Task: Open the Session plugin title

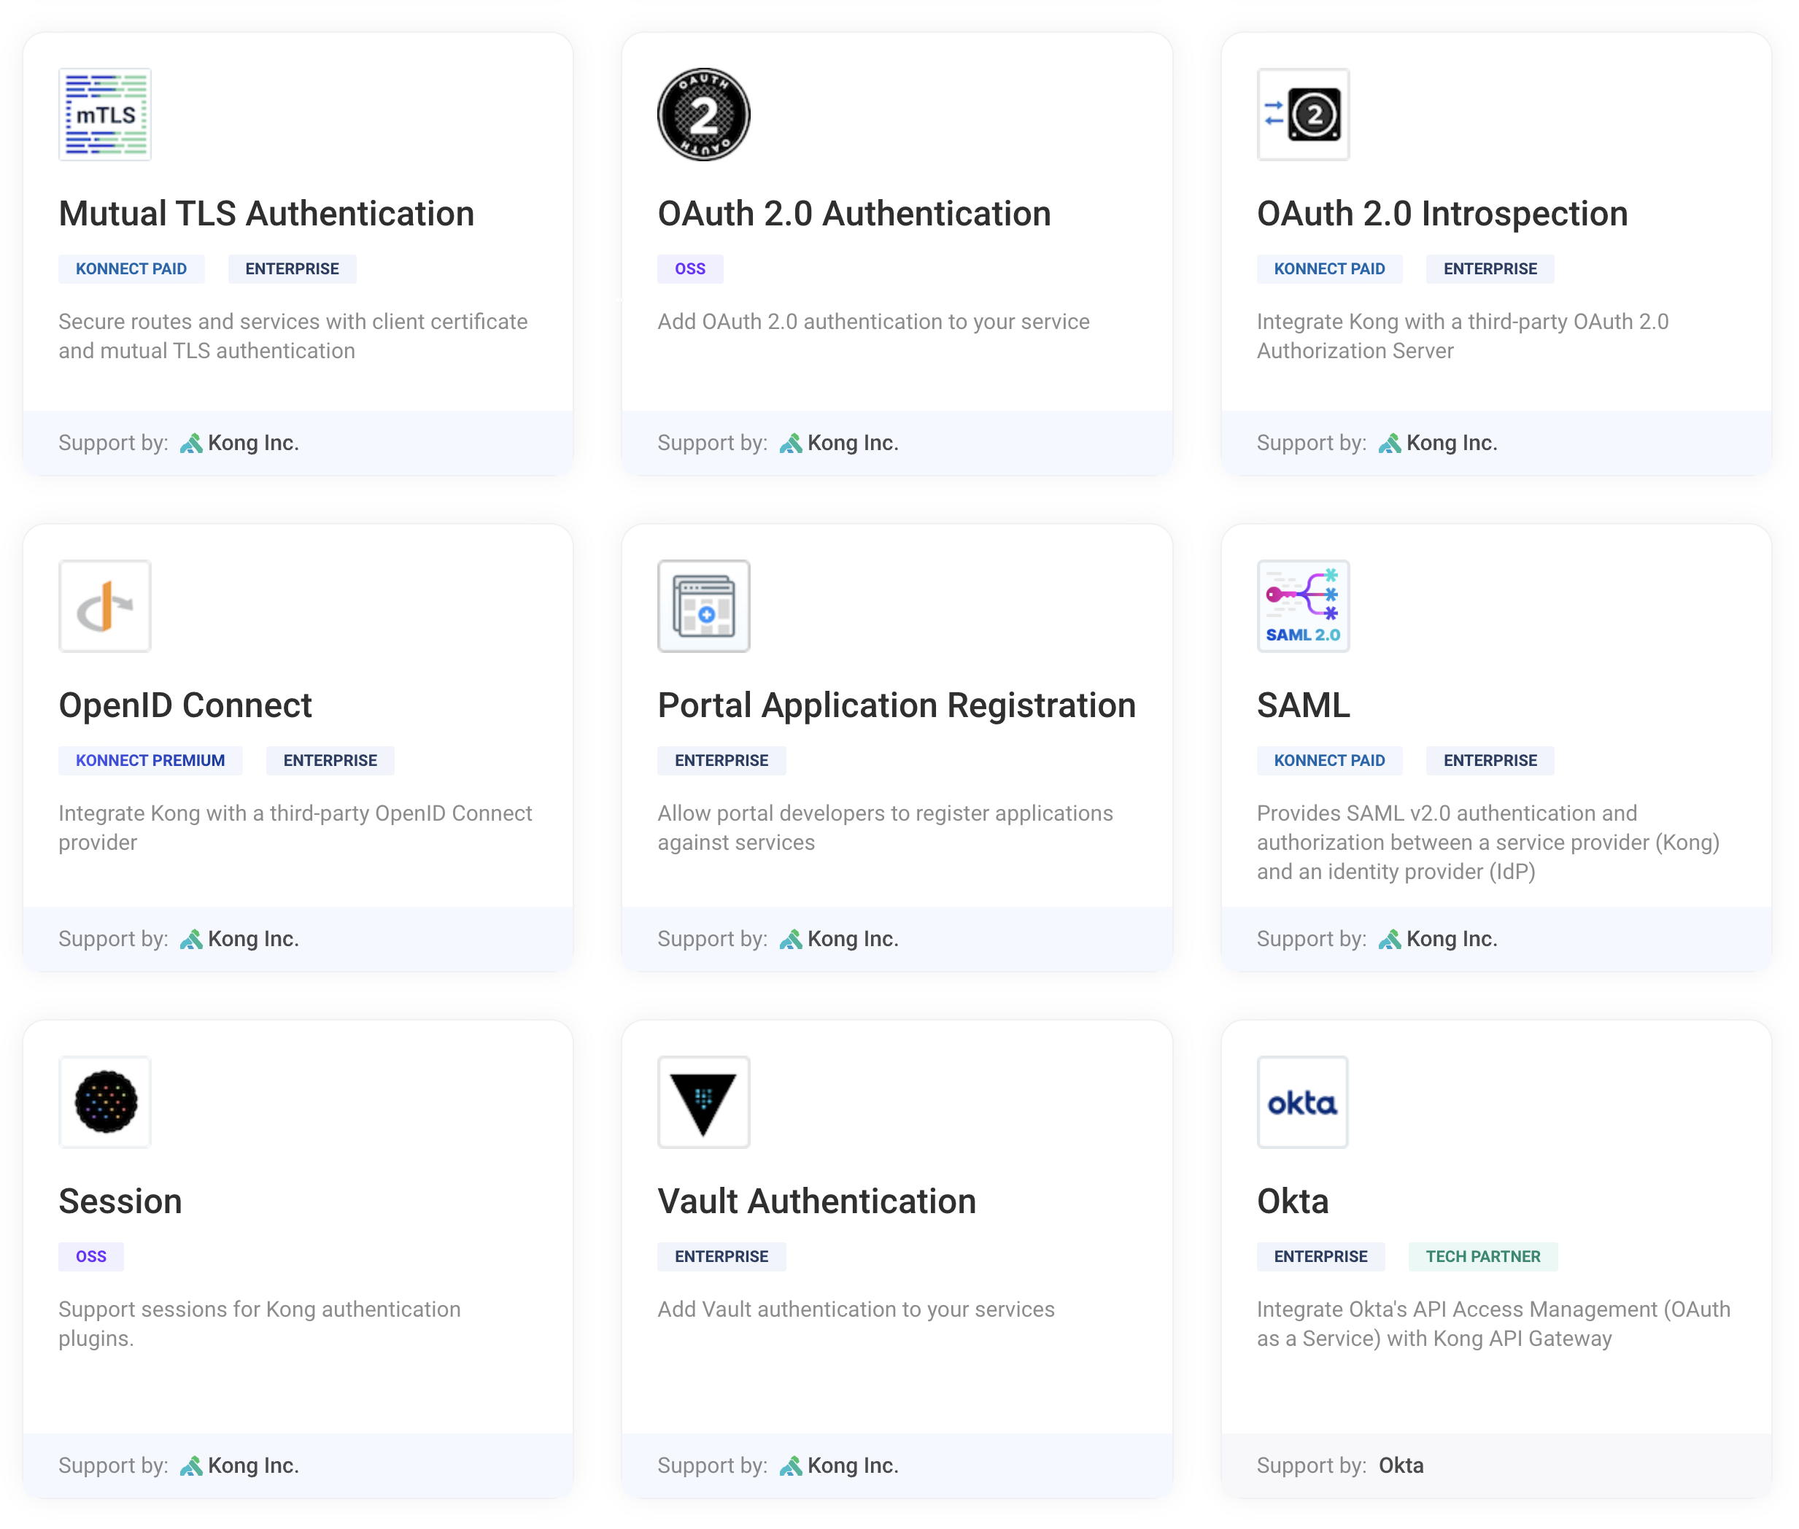Action: coord(120,1201)
